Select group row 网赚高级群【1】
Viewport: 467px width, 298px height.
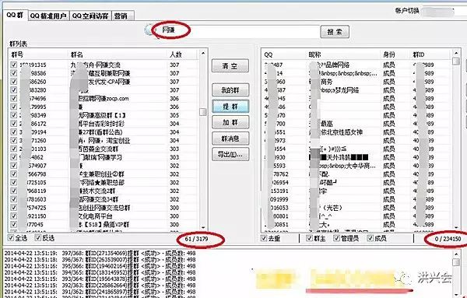click(x=104, y=115)
